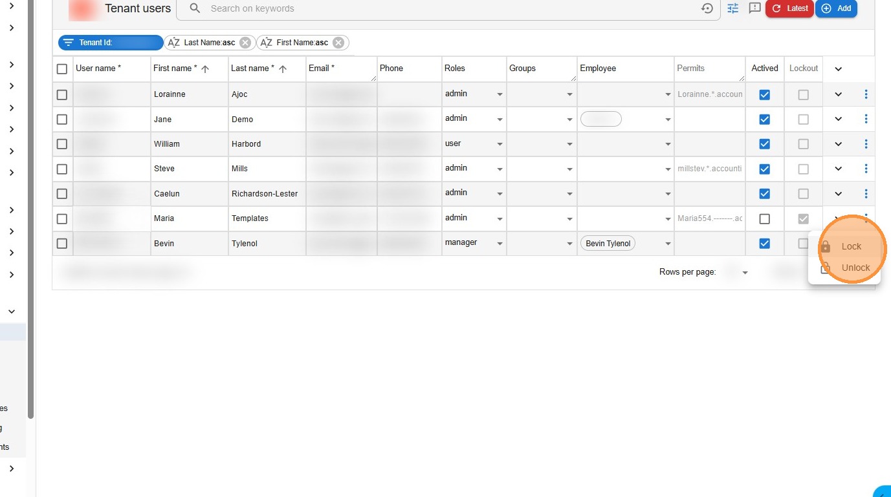
Task: Expand the row for Caelun Richardson-Lester
Action: [x=838, y=194]
